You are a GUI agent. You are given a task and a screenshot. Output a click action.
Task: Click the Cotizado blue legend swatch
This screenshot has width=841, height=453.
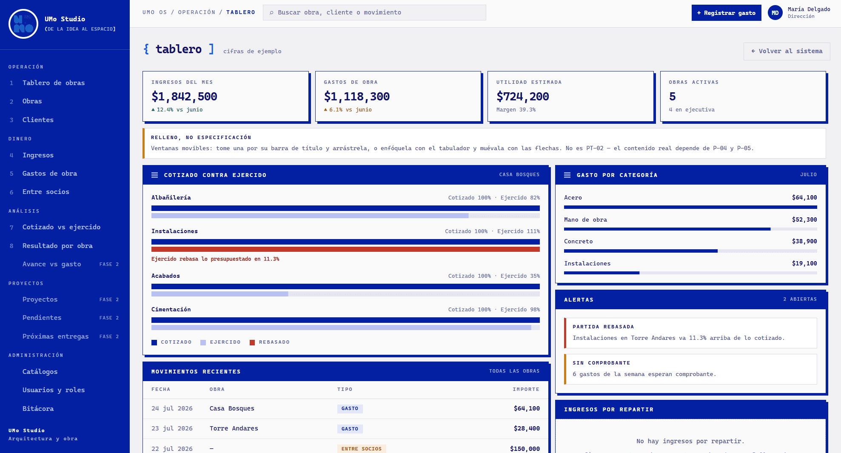click(154, 342)
